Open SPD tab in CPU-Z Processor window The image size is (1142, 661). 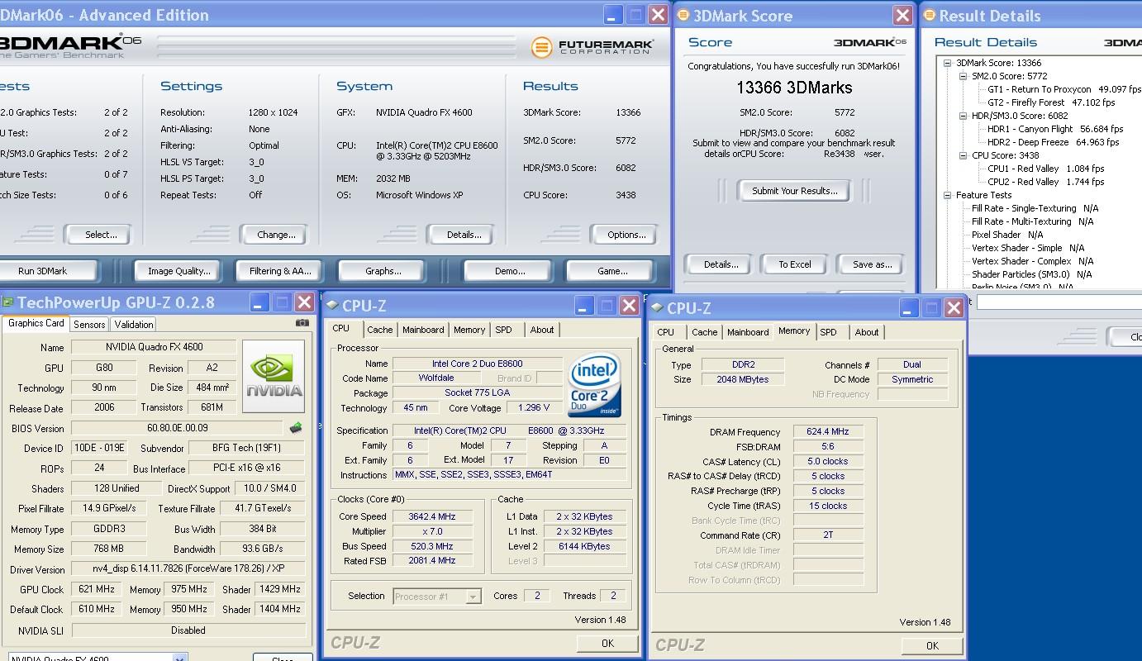[503, 330]
